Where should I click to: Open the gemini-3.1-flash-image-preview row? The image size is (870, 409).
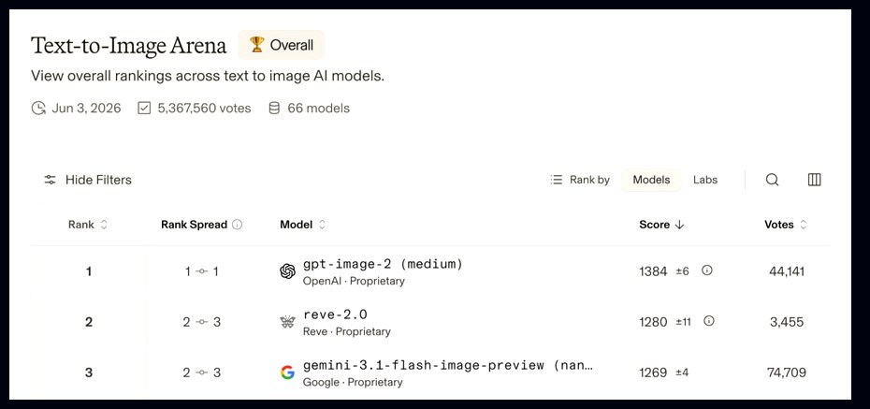coord(430,372)
